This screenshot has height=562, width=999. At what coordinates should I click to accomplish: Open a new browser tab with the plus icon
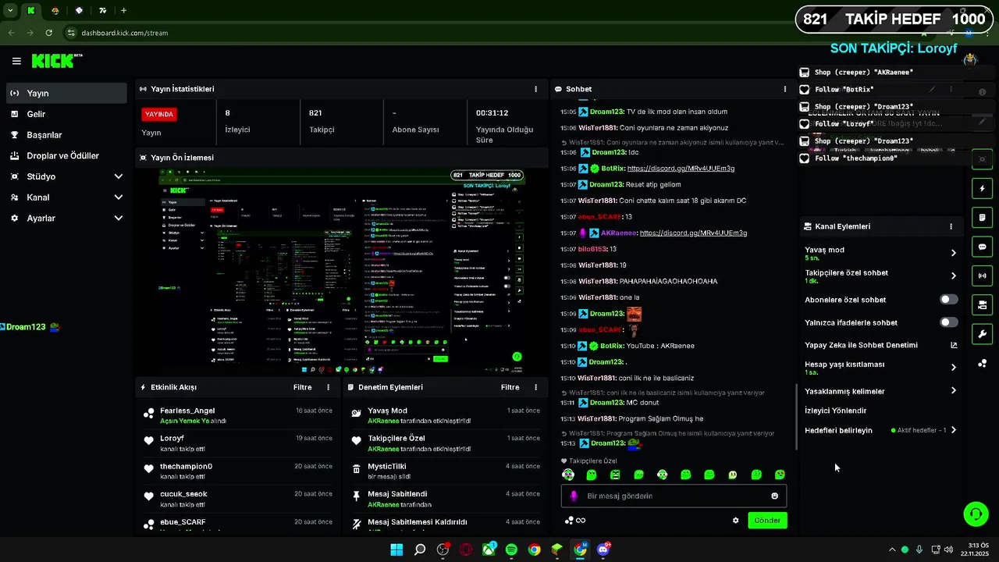pos(123,10)
